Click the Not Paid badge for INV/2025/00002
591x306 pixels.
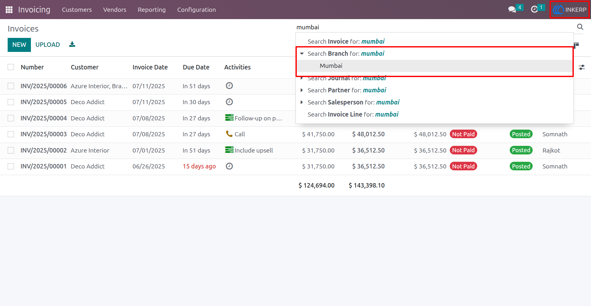point(463,150)
